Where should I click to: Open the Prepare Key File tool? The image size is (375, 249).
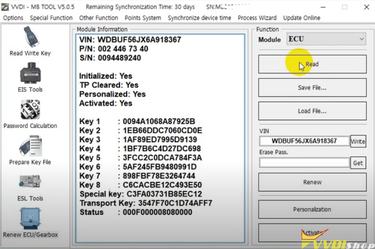tap(30, 150)
